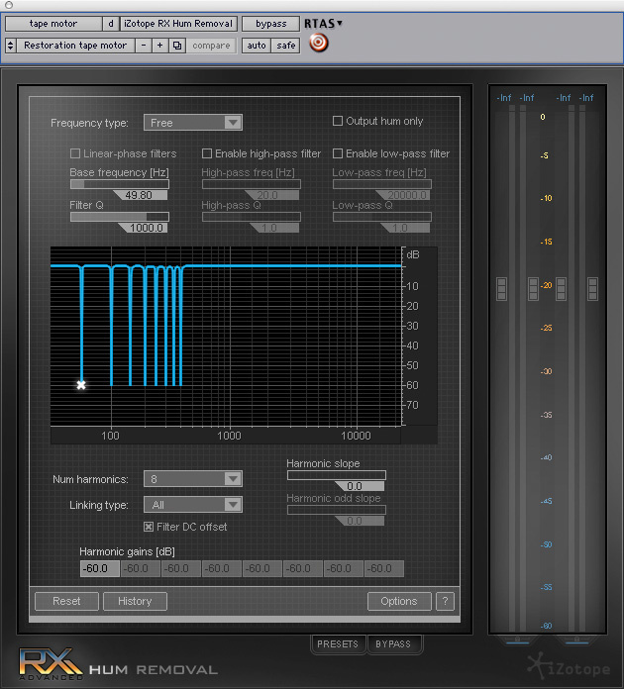Image resolution: width=624 pixels, height=689 pixels.
Task: Click the previous preset minus button
Action: [143, 46]
